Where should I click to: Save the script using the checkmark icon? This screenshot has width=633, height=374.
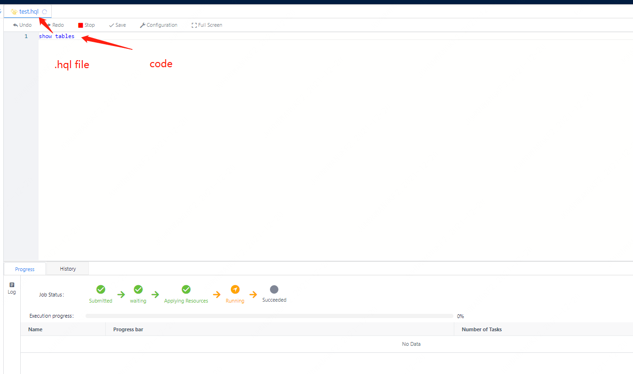click(111, 25)
